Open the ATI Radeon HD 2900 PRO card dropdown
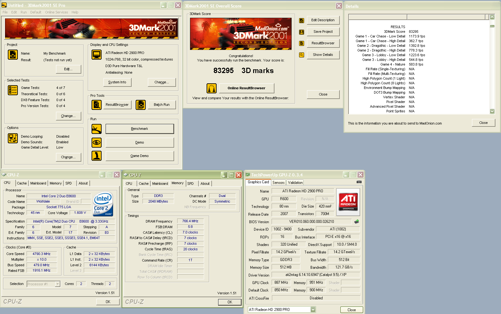 pyautogui.click(x=313, y=310)
